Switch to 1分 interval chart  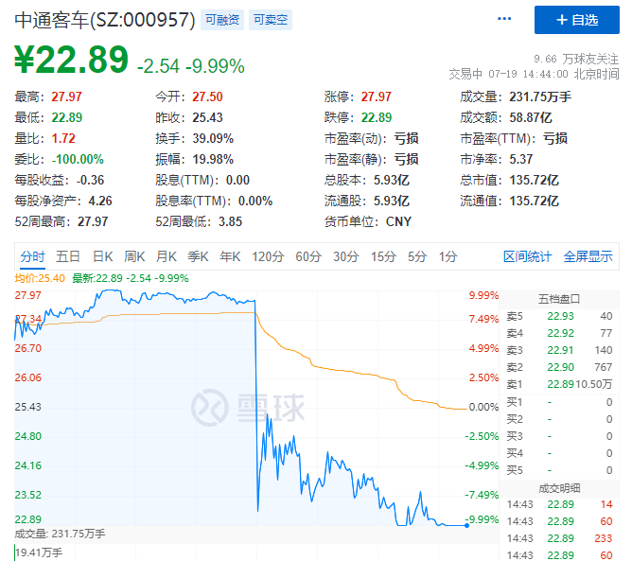pos(448,256)
